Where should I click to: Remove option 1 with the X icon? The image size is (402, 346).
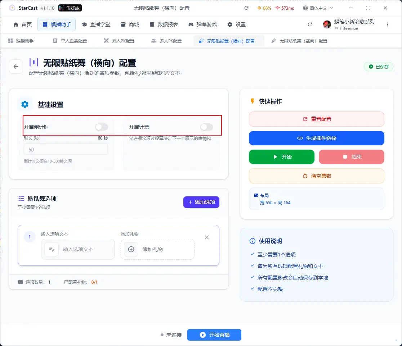tap(207, 237)
